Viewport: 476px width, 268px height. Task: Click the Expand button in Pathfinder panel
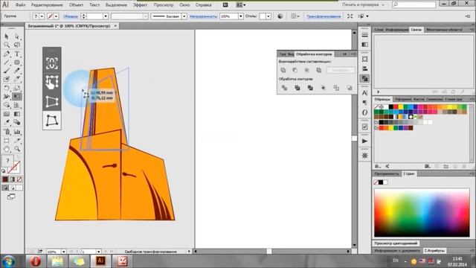(341, 70)
